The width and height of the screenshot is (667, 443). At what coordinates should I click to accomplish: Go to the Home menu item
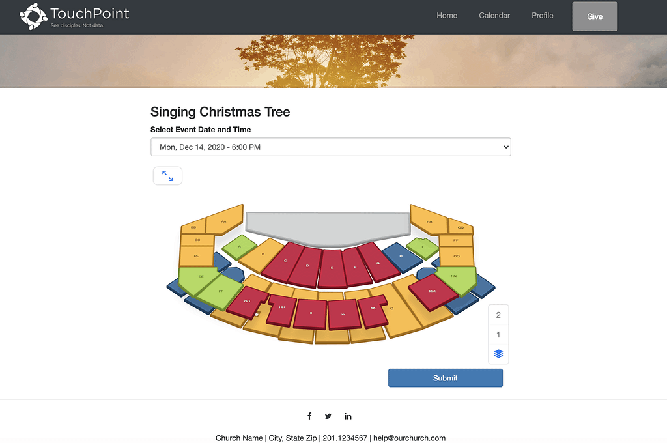click(447, 16)
